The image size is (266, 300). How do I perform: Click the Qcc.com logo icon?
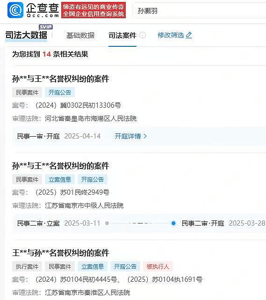click(x=15, y=10)
